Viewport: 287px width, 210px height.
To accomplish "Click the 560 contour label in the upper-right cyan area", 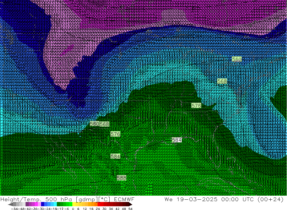I will (x=237, y=59).
